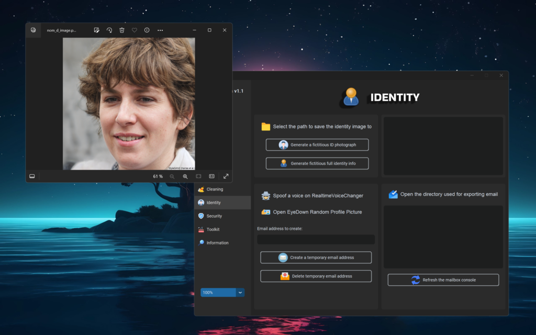Switch to the Cleaning sidebar tab
This screenshot has width=536, height=335.
pyautogui.click(x=215, y=189)
